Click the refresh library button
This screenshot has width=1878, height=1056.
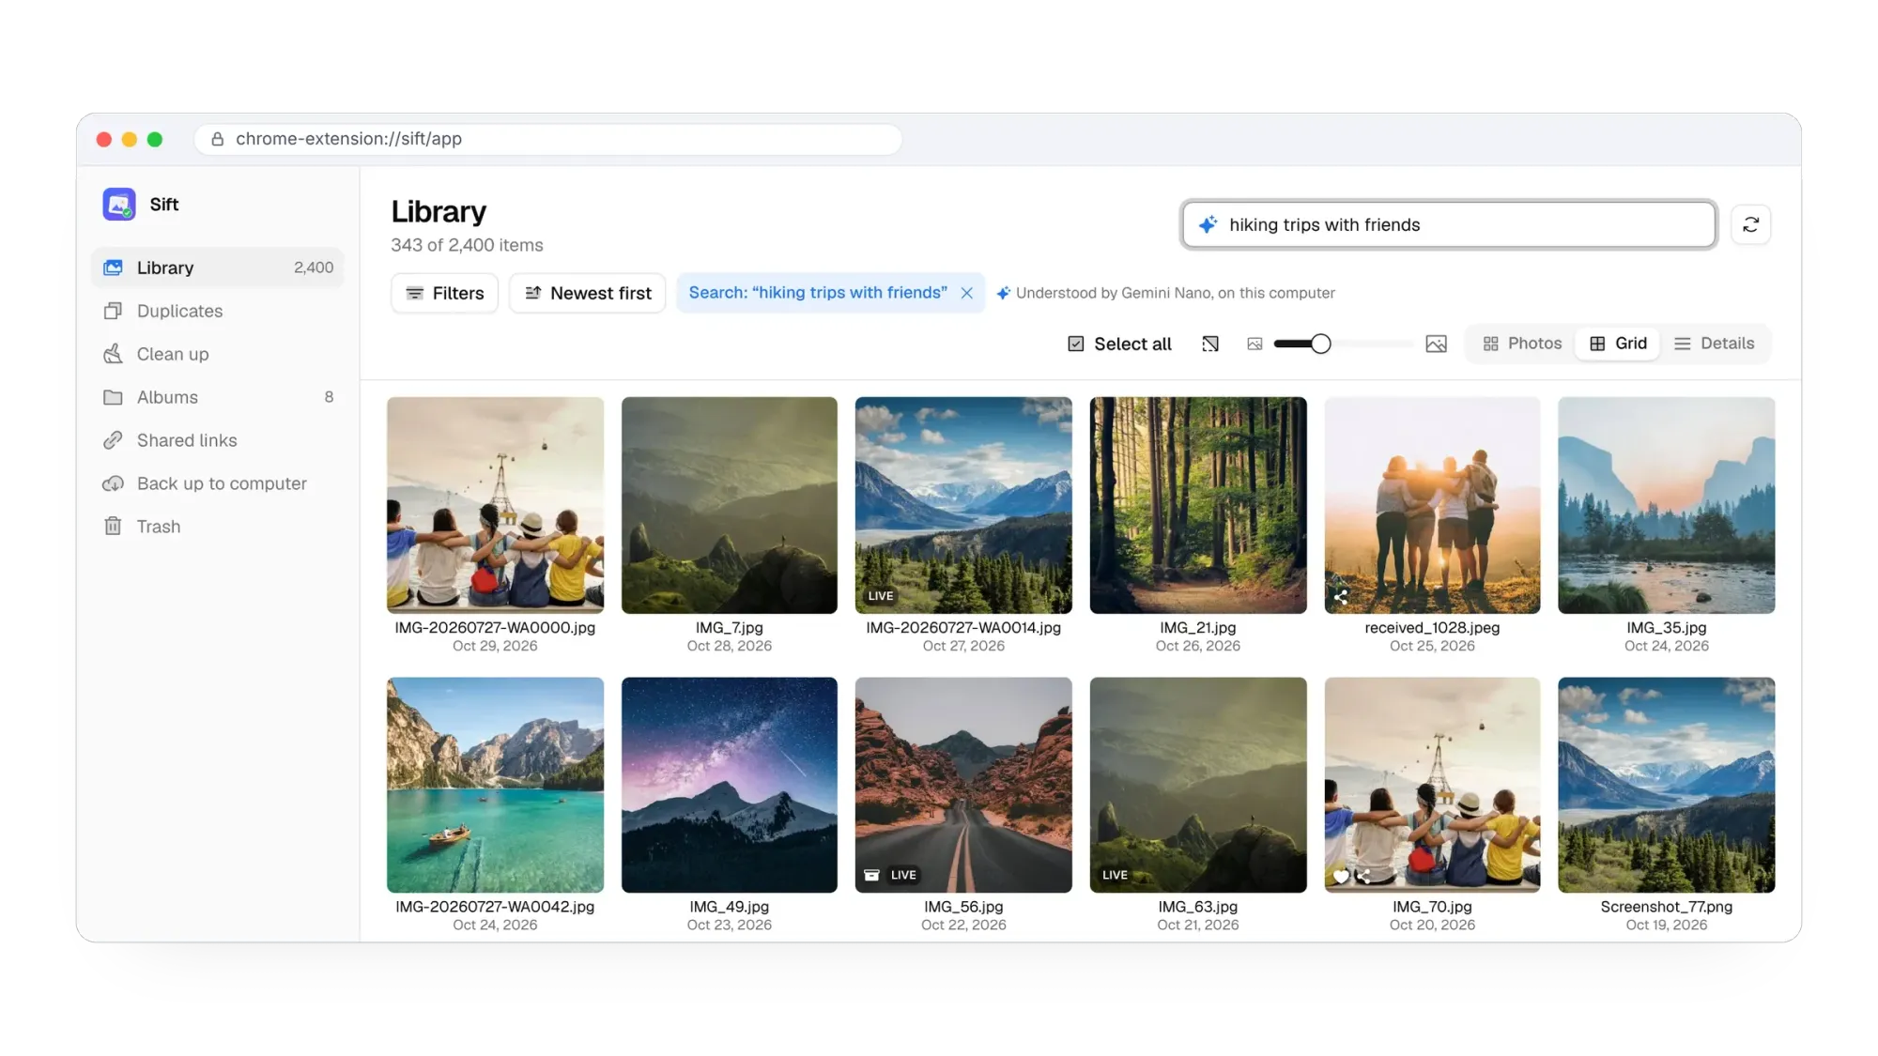tap(1750, 224)
